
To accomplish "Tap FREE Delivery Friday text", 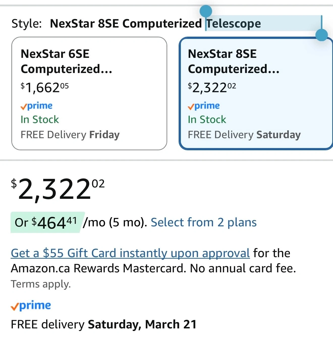I will 70,135.
